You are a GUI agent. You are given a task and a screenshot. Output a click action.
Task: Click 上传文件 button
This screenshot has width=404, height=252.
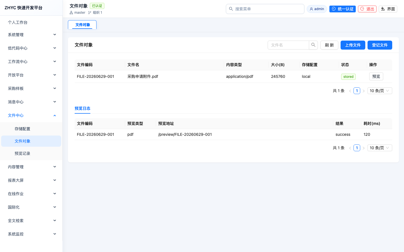[353, 45]
